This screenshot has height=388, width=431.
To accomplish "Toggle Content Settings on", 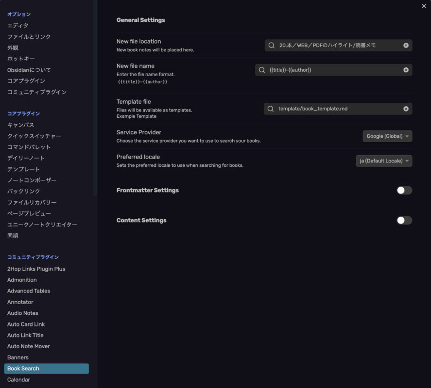I will point(404,220).
